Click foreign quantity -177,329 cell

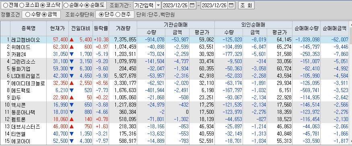pos(229,54)
